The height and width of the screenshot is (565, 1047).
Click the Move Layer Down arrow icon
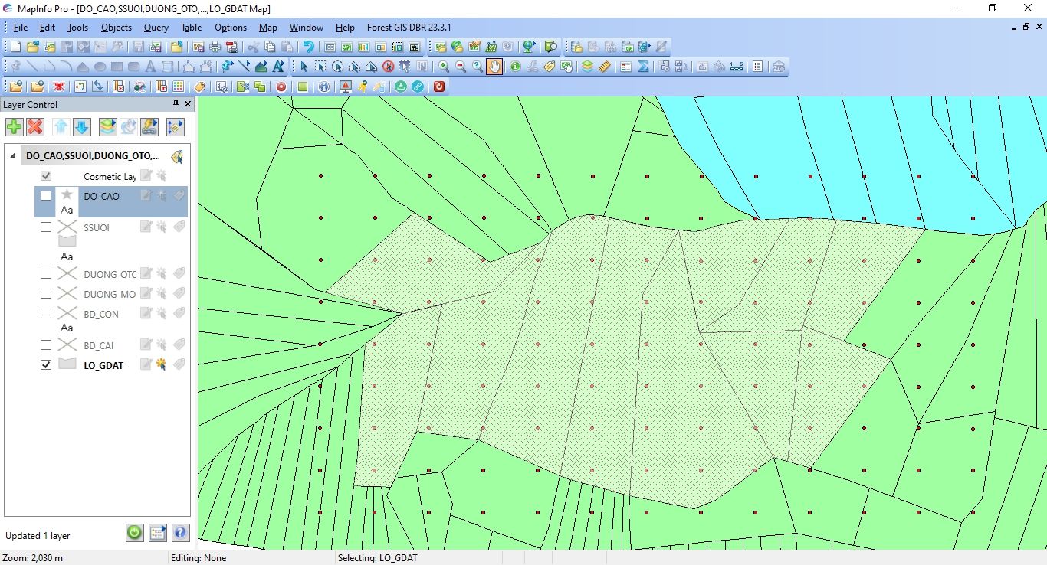pos(82,126)
